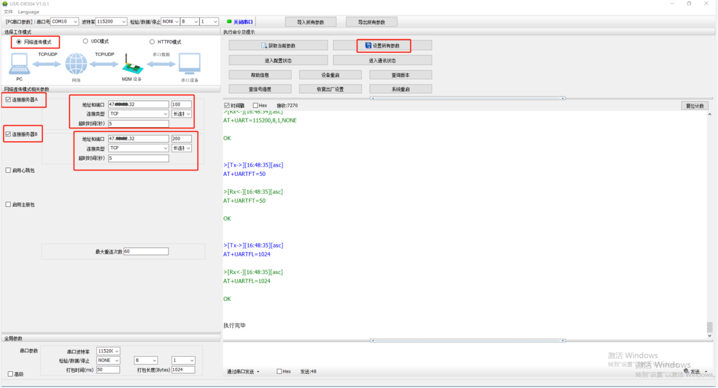Uncheck the 连接服务器B checkbox
This screenshot has width=718, height=388.
pyautogui.click(x=8, y=134)
